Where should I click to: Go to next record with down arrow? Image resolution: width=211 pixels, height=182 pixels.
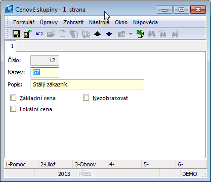tap(109, 34)
